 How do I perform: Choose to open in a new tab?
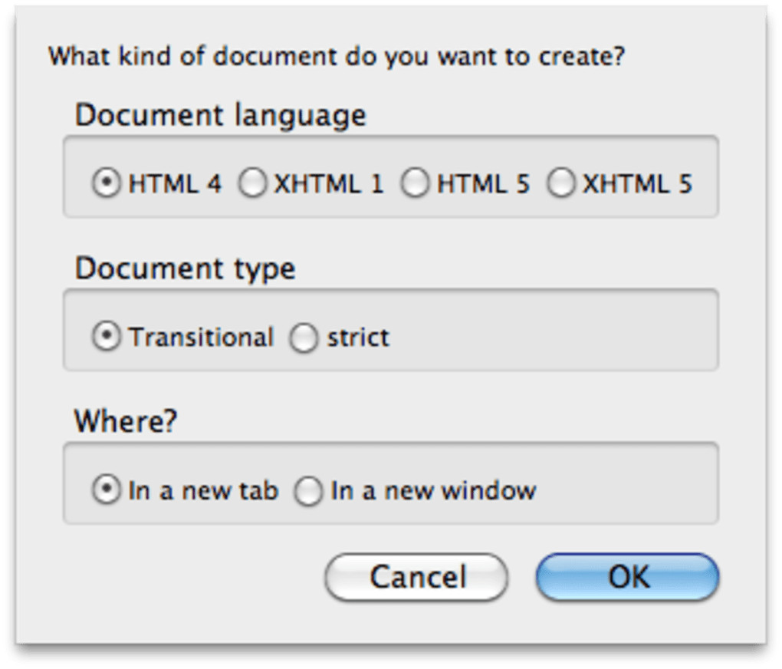pos(107,490)
